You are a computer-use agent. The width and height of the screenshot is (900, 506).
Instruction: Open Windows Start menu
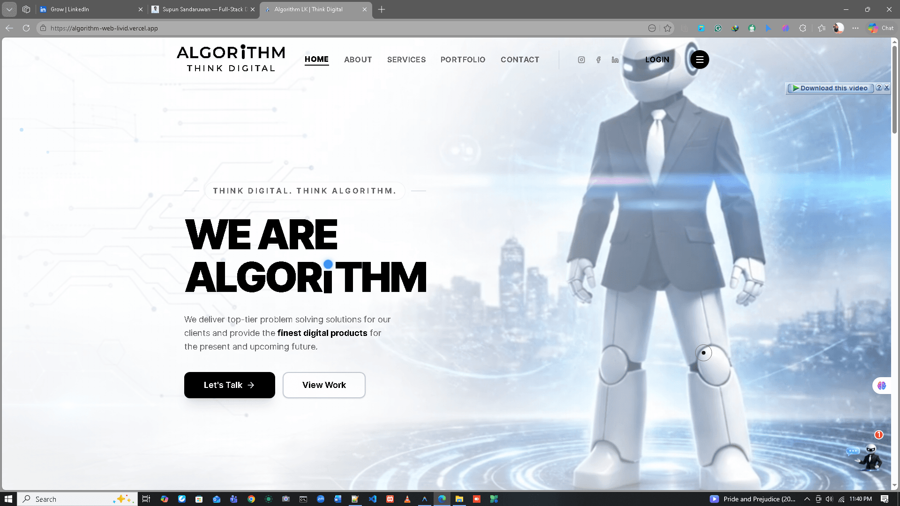(x=8, y=499)
